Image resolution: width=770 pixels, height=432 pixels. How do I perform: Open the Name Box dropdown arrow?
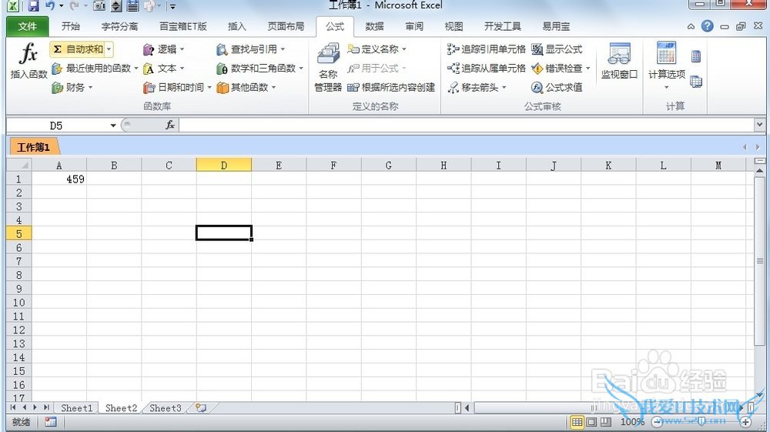click(113, 126)
